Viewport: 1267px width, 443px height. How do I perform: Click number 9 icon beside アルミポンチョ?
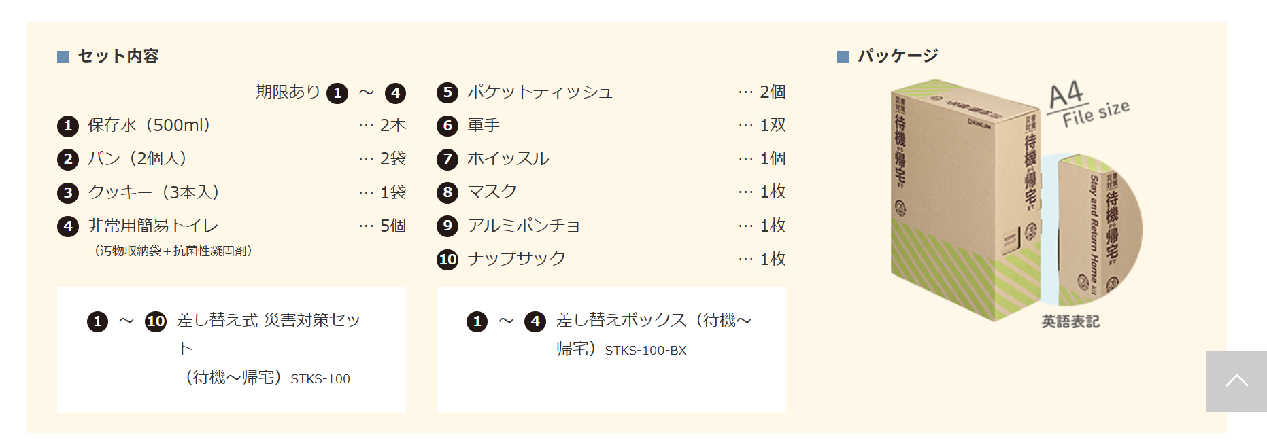point(447,226)
